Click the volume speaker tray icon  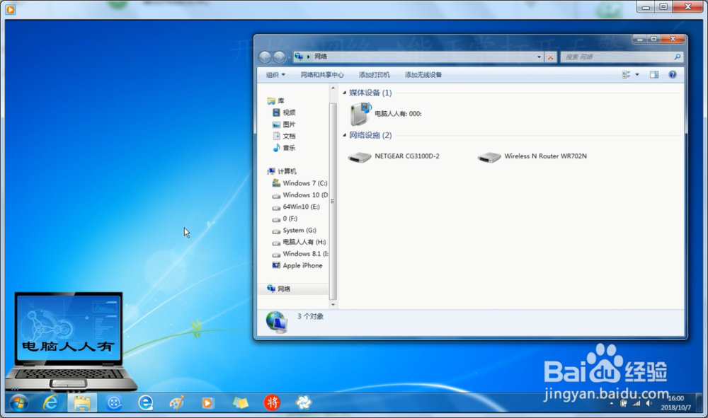pyautogui.click(x=649, y=404)
